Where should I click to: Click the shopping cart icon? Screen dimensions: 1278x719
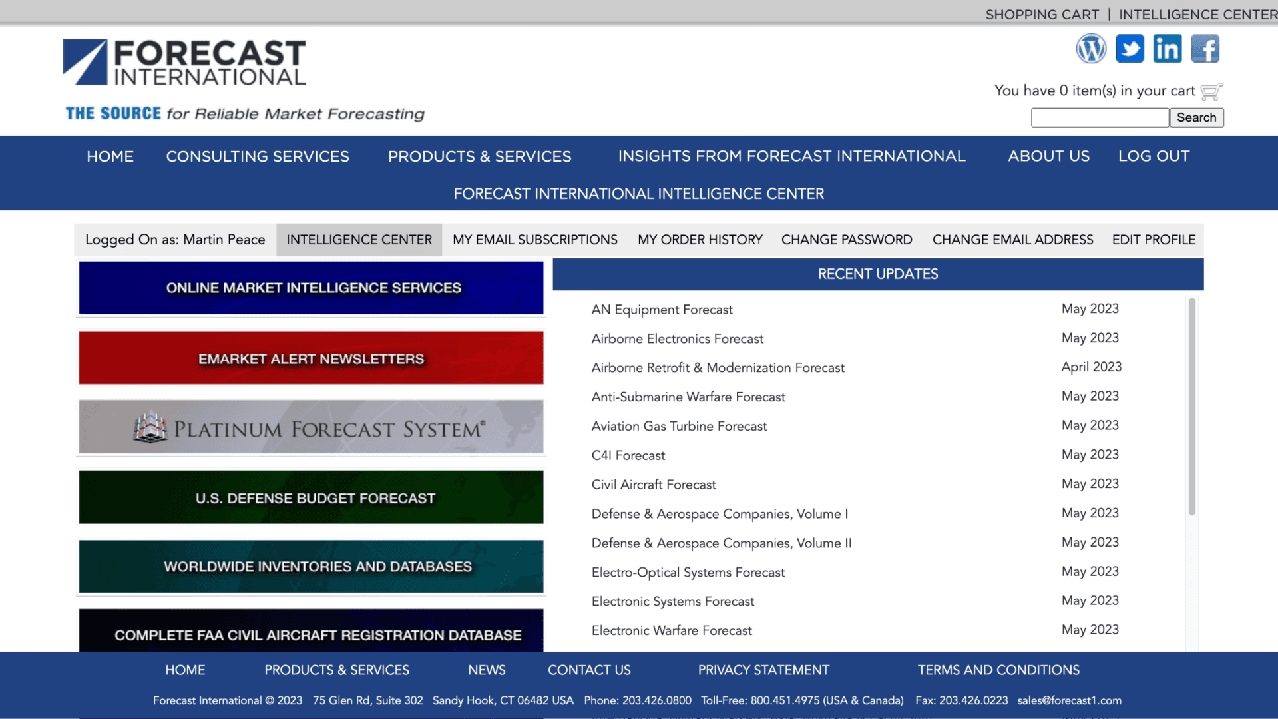(1211, 91)
